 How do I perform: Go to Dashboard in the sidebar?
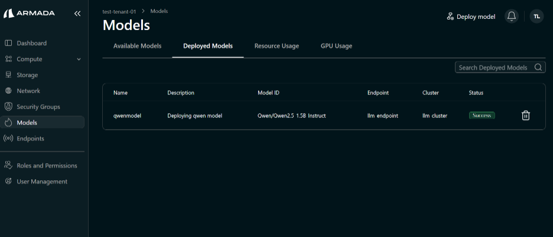tap(31, 43)
